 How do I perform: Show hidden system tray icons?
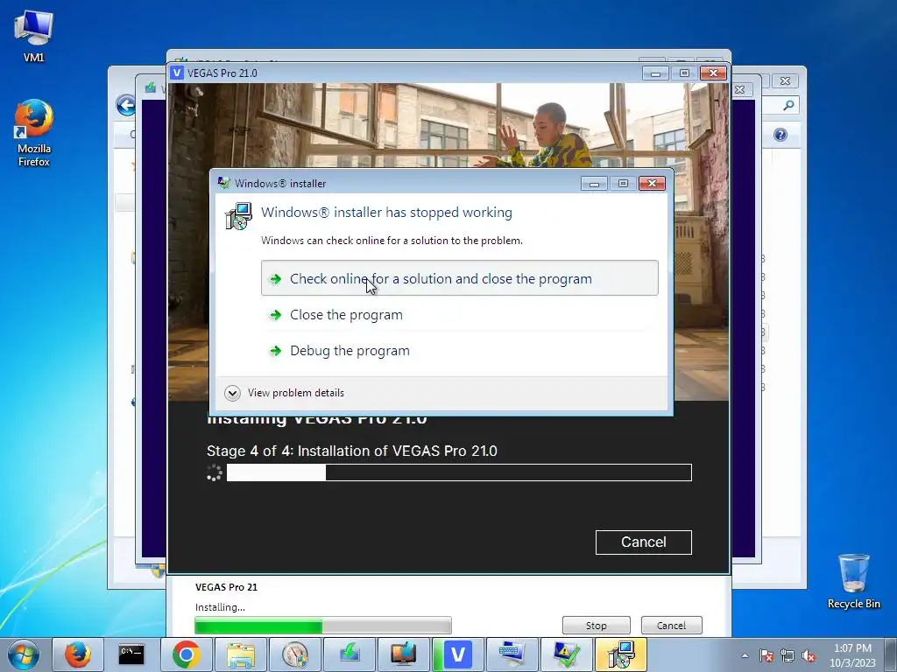pyautogui.click(x=745, y=655)
